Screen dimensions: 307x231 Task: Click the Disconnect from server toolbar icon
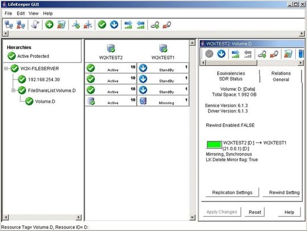tap(20, 25)
